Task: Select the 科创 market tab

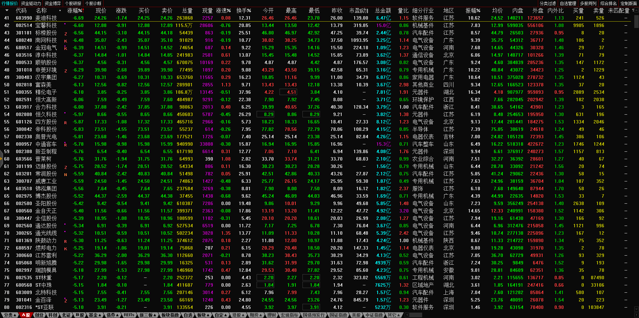Action: [x=53, y=315]
